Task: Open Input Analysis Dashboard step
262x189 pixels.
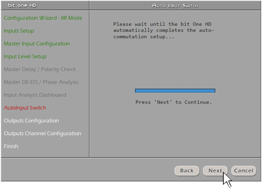Action: (35, 95)
